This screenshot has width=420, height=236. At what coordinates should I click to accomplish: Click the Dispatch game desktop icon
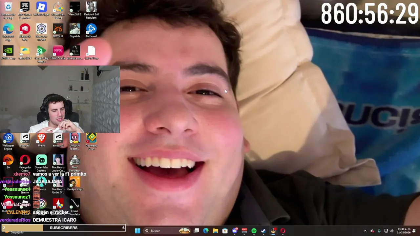pos(75,31)
